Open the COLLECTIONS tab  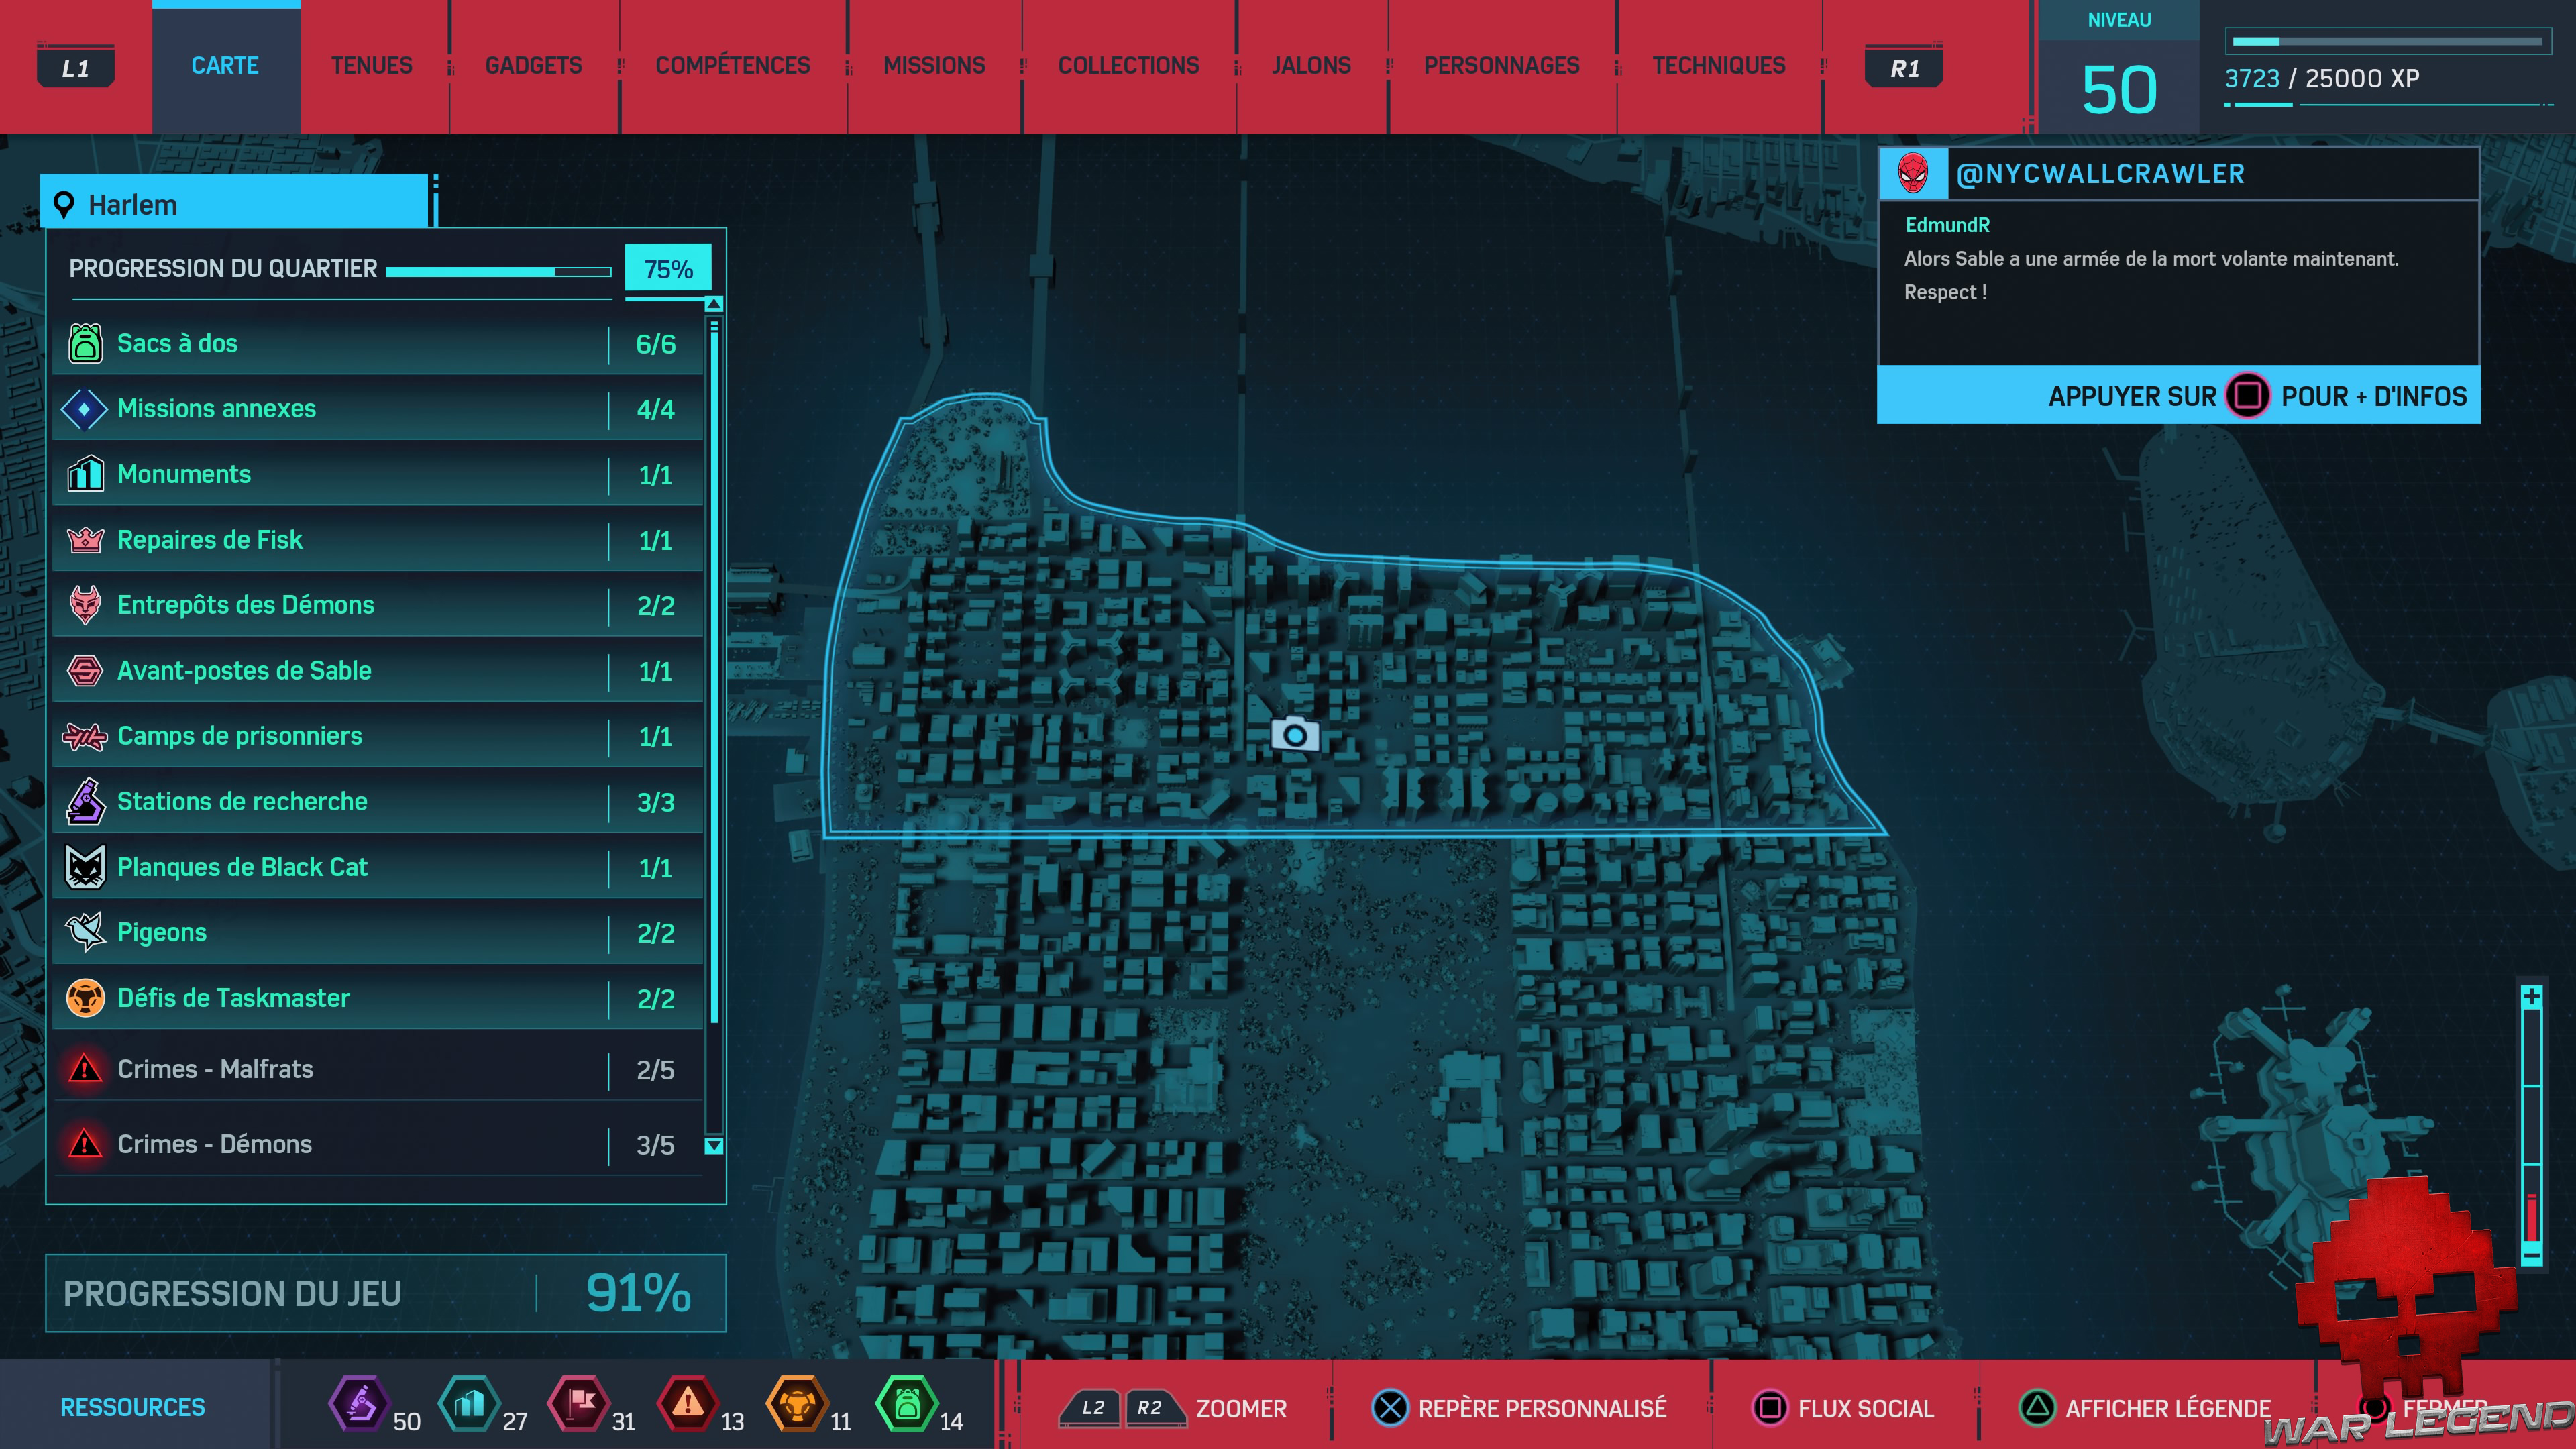1128,66
